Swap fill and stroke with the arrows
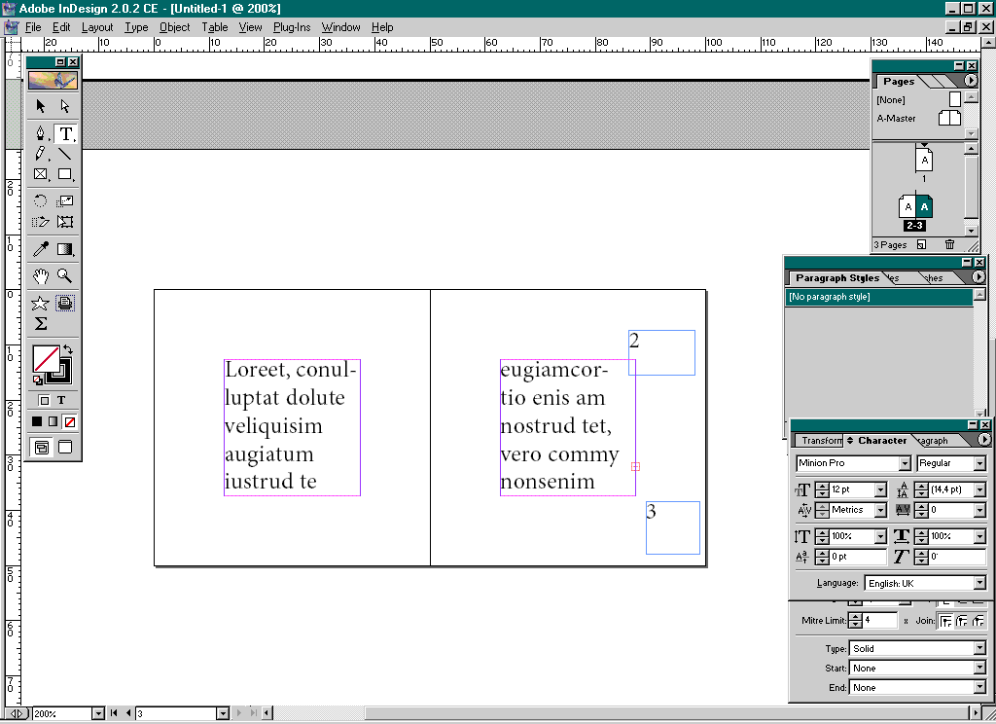996x724 pixels. [x=68, y=349]
